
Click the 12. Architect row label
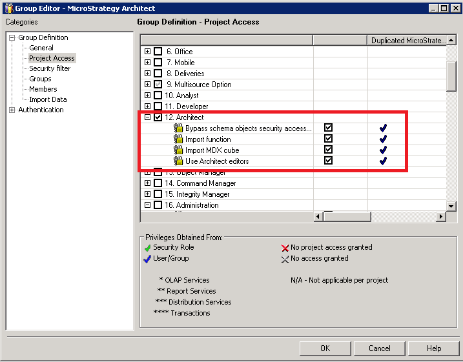tap(184, 117)
